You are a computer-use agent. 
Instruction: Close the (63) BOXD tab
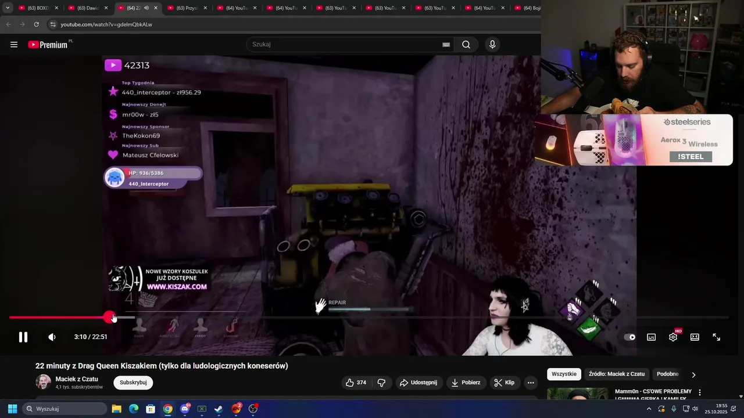56,8
